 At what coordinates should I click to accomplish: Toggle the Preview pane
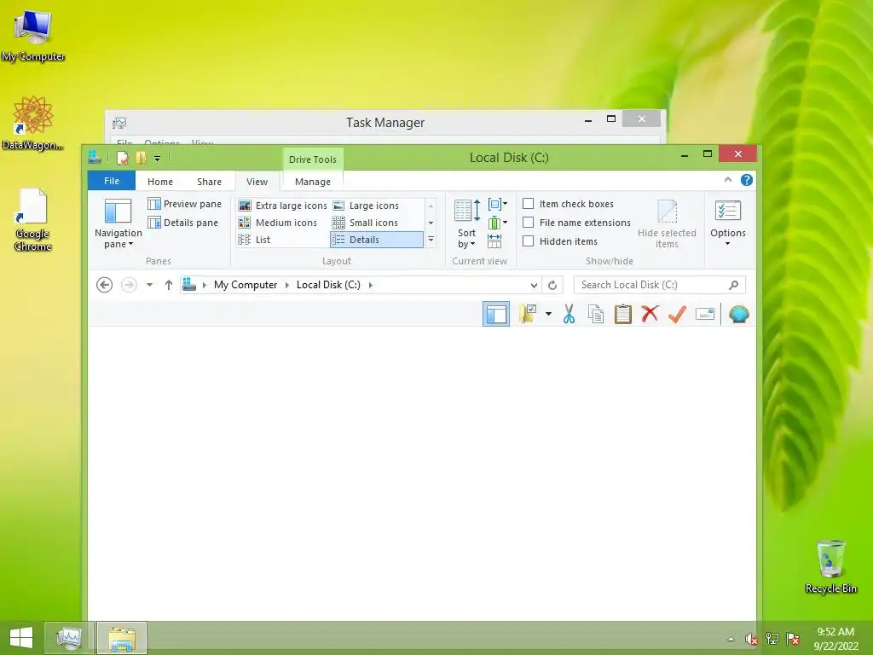point(184,204)
